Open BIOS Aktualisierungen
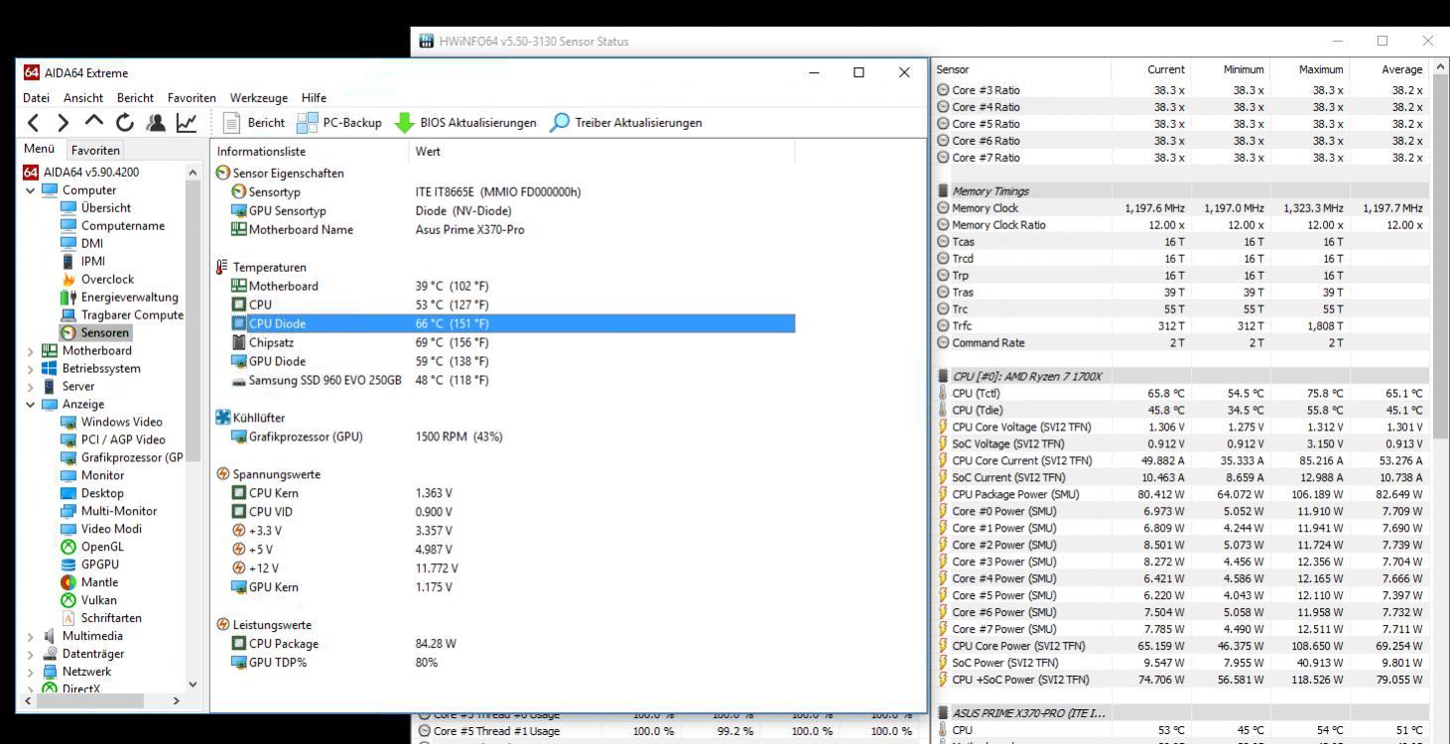This screenshot has width=1450, height=744. pyautogui.click(x=466, y=123)
